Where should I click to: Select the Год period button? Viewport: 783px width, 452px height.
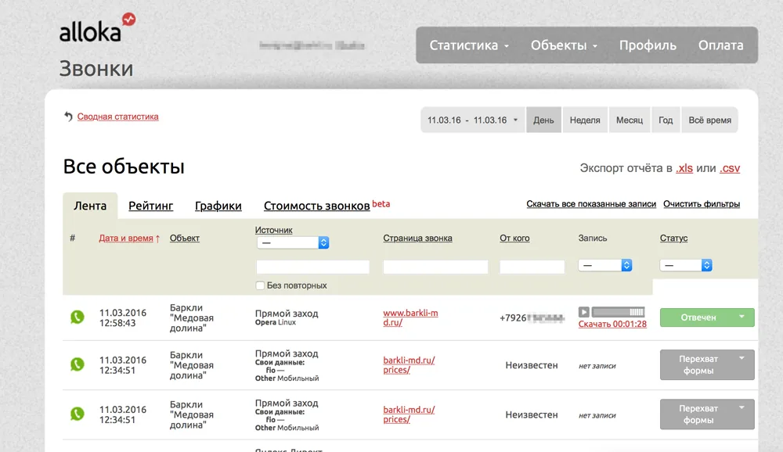coord(666,120)
